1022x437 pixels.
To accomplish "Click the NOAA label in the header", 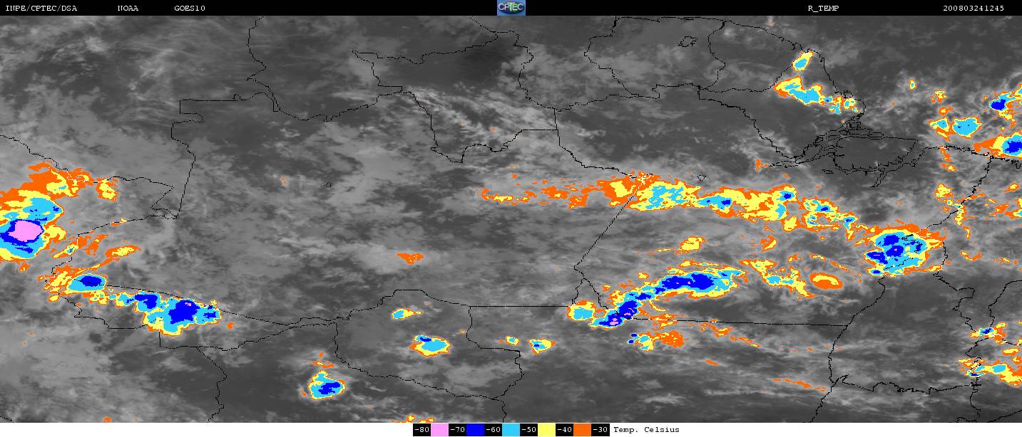I will (x=128, y=8).
